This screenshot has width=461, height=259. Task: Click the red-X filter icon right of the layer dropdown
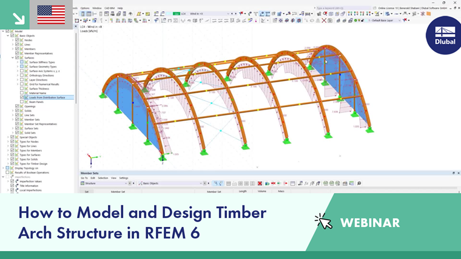pos(405,20)
